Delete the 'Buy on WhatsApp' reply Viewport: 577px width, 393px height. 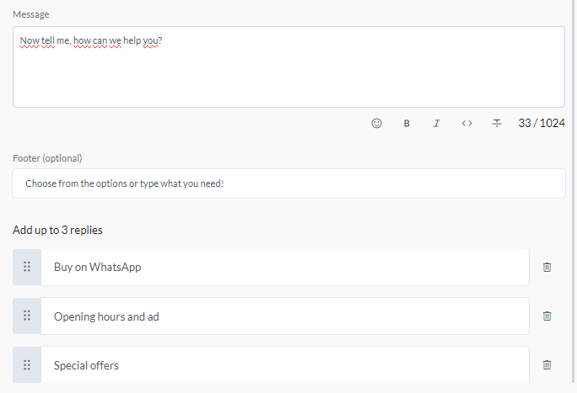[x=547, y=267]
